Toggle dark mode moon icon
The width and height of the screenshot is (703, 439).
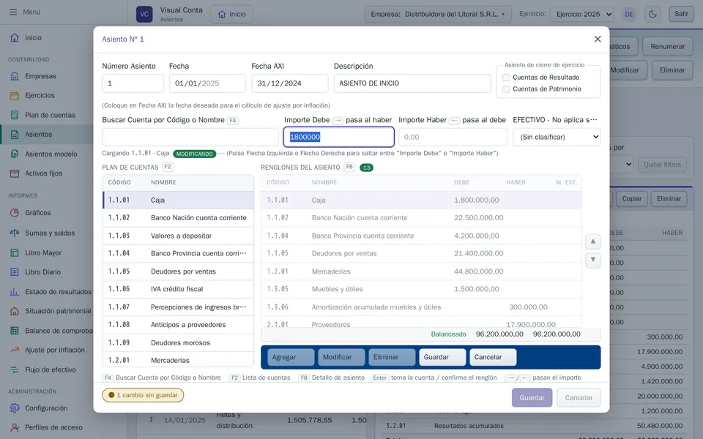point(652,14)
